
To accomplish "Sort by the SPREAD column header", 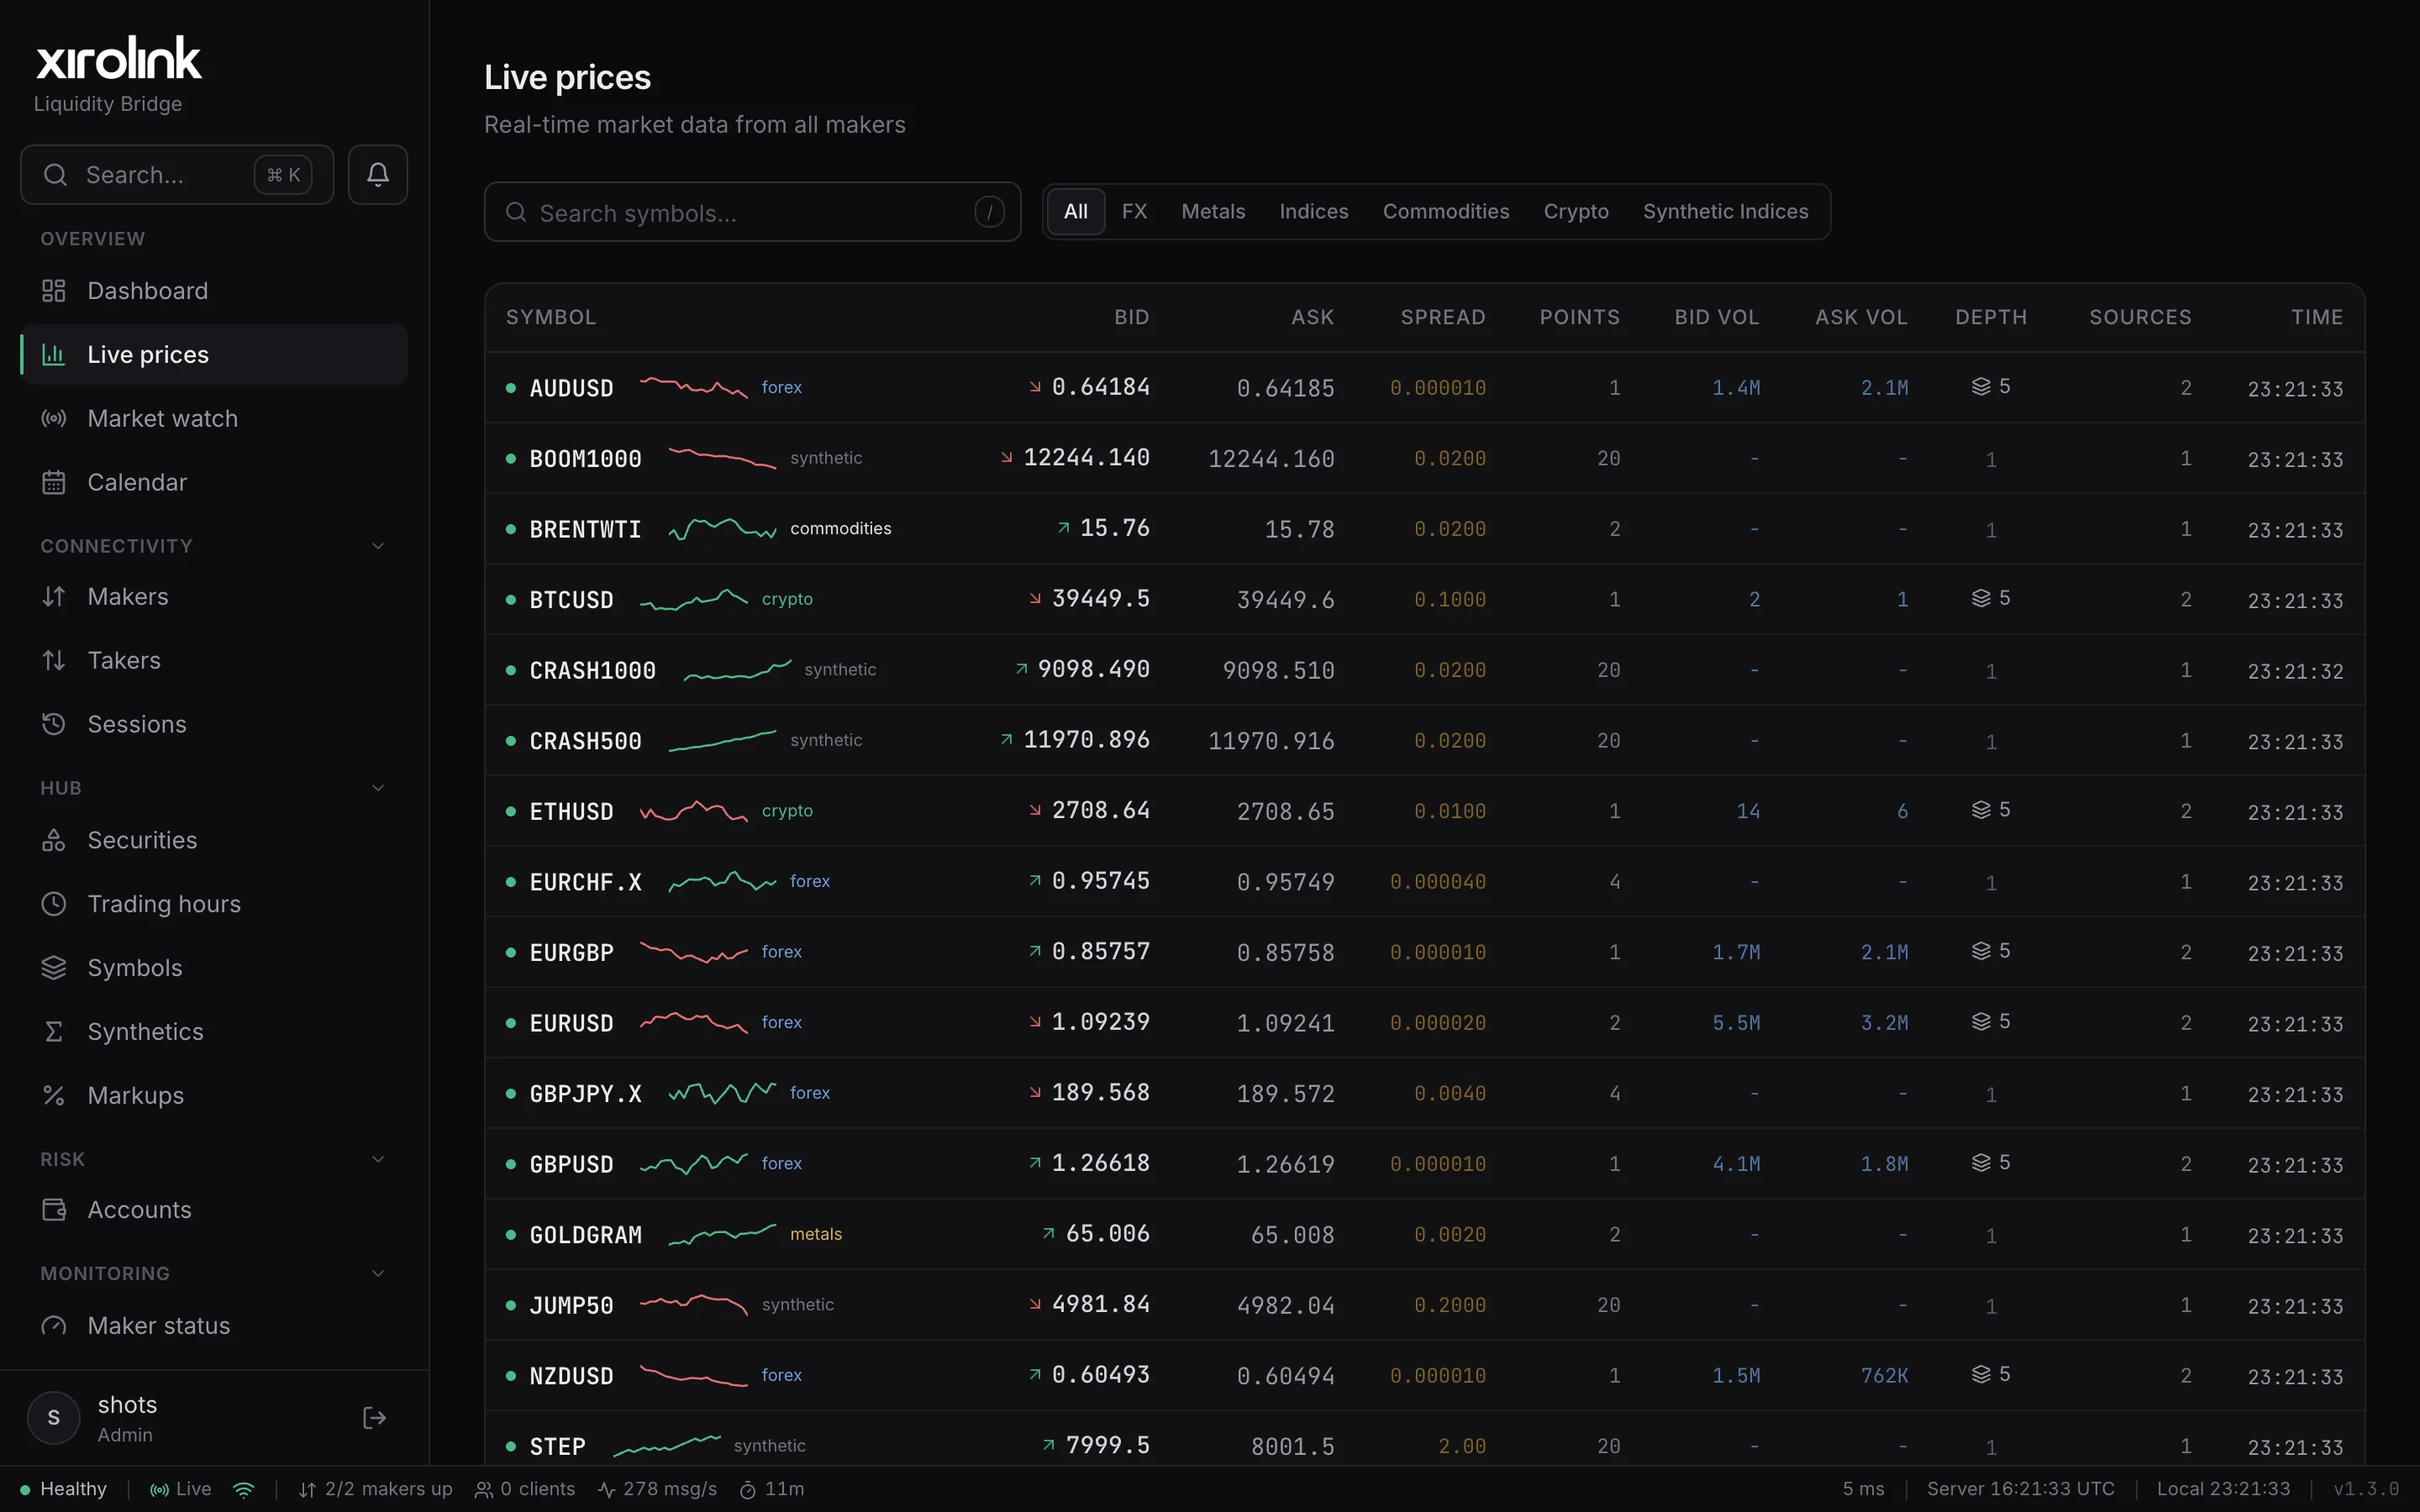I will (1443, 317).
